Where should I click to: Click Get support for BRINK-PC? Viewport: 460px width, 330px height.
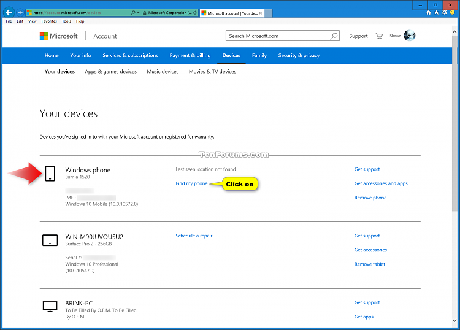coord(367,302)
